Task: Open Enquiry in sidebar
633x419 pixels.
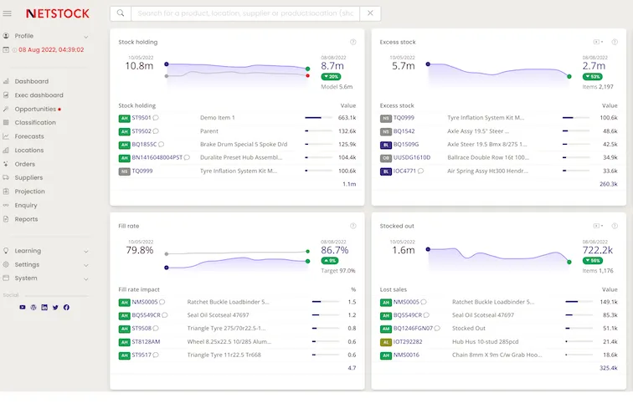Action: tap(26, 205)
